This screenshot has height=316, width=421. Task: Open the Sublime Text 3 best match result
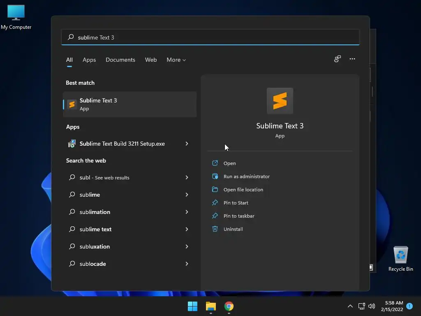click(130, 104)
